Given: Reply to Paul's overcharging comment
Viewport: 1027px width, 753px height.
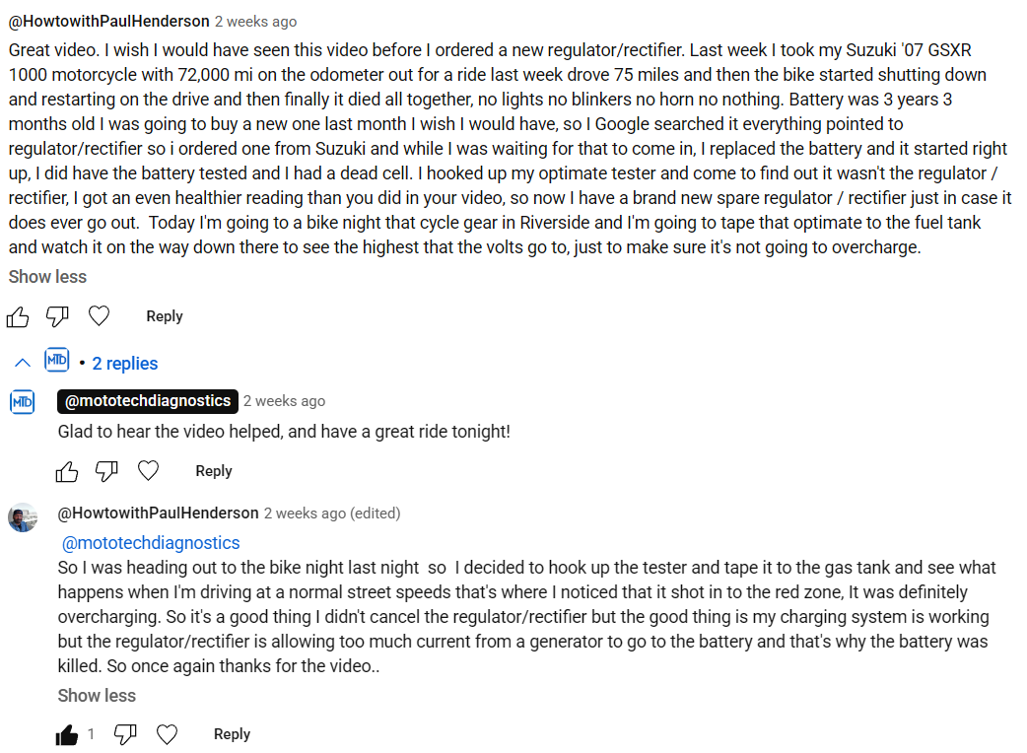Looking at the screenshot, I should click(232, 734).
